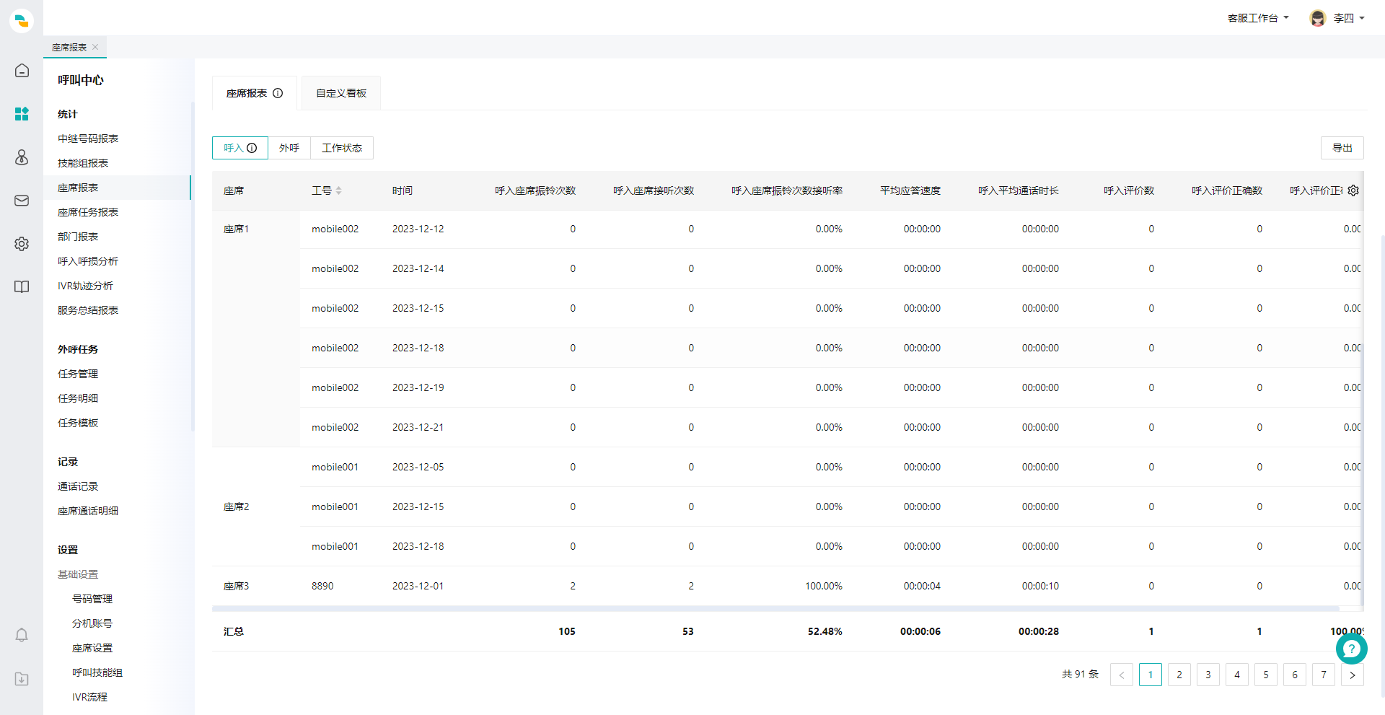Open 任务管理 in sidebar

78,374
